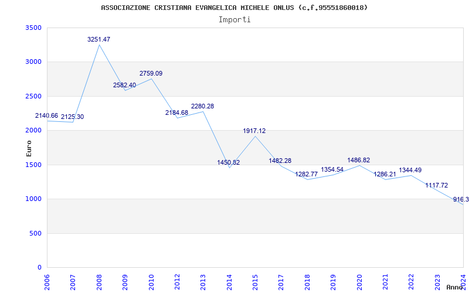Select the 1354.54 data label
The width and height of the screenshot is (469, 293).
pyautogui.click(x=332, y=170)
